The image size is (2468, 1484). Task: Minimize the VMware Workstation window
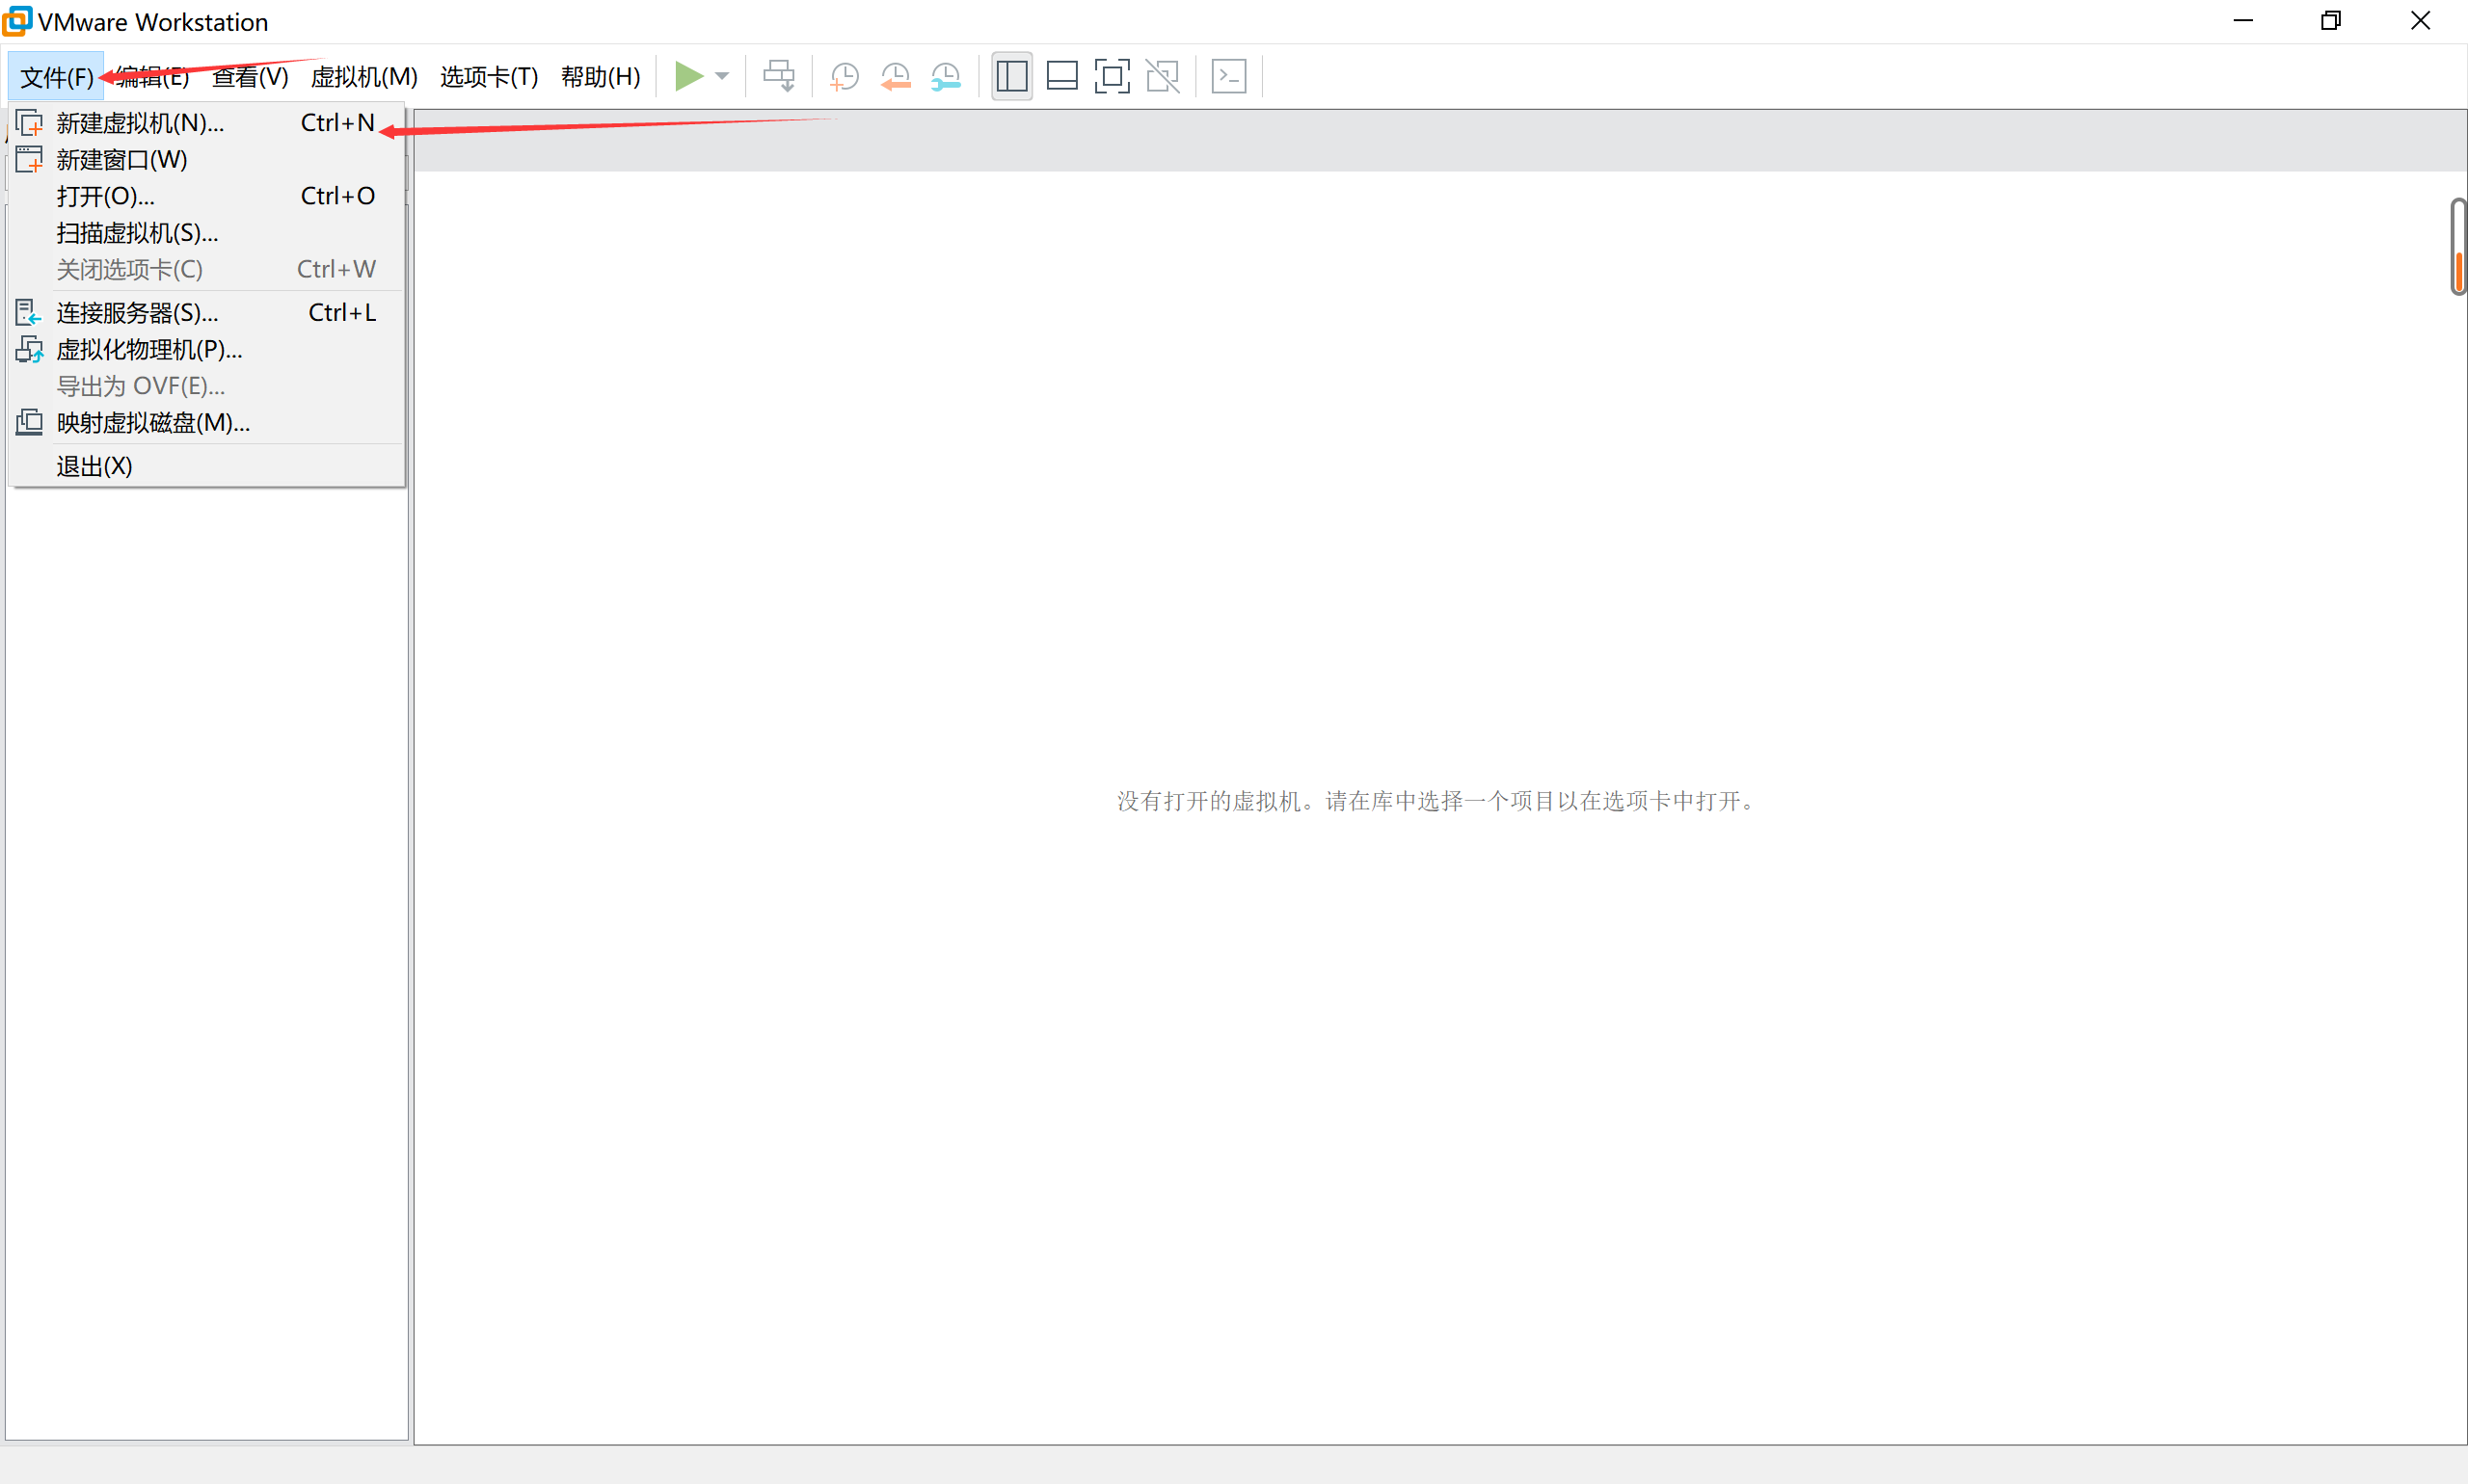point(2243,21)
